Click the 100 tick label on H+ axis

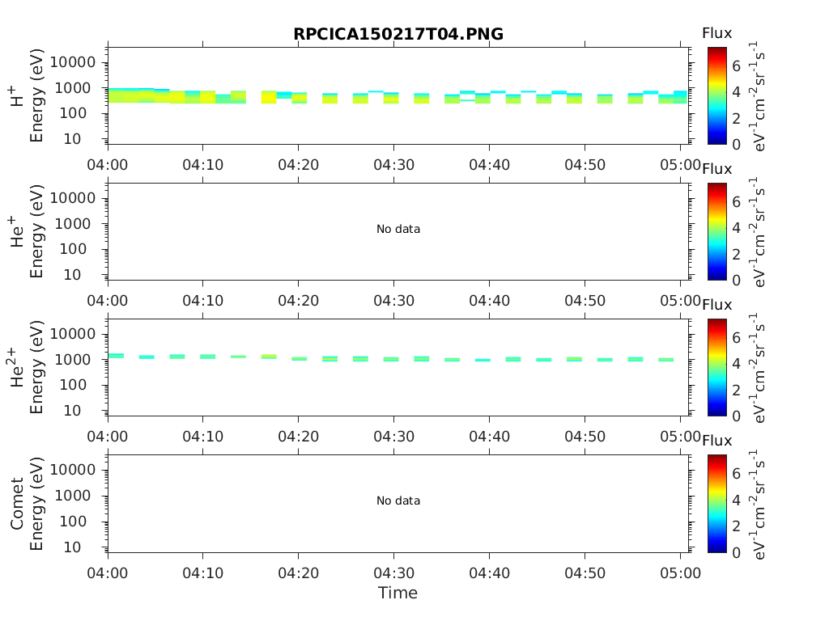click(x=73, y=113)
